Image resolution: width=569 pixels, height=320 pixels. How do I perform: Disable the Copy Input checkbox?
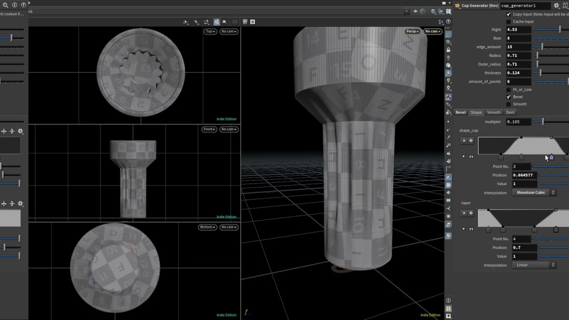coord(509,14)
